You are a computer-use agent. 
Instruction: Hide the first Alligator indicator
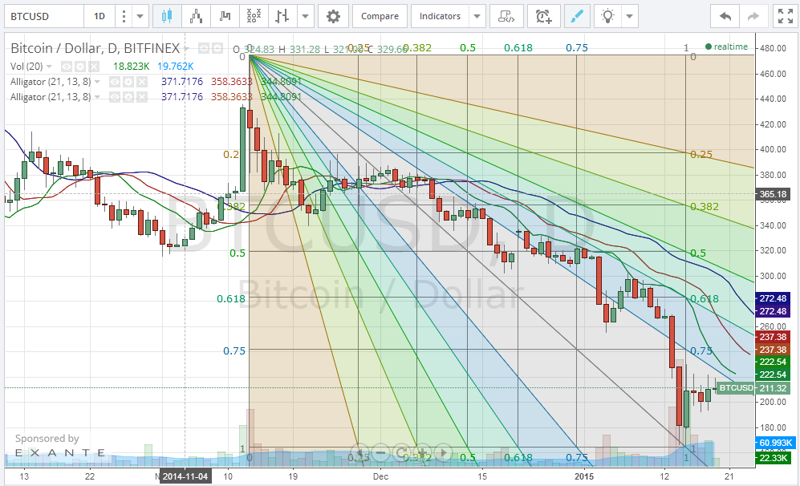coord(115,82)
